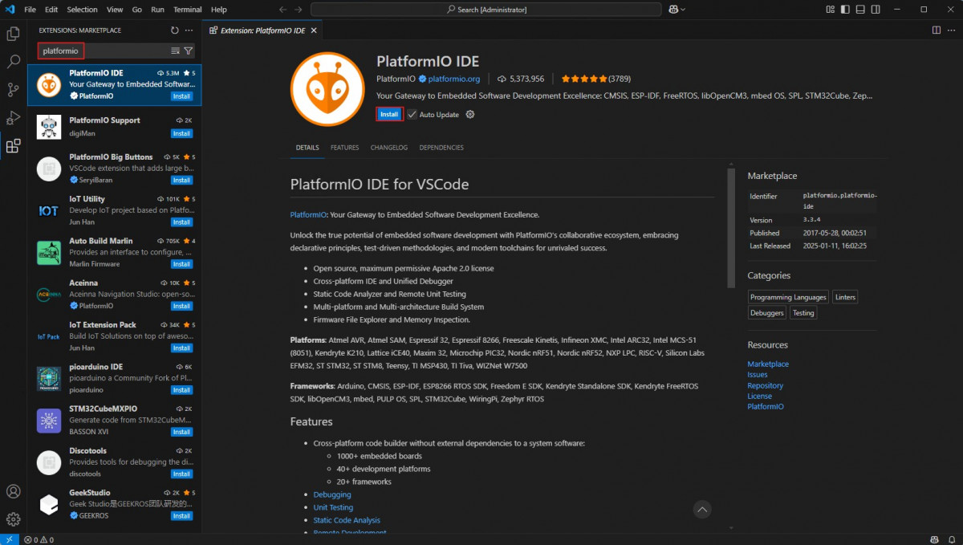
Task: Open the Repository resource link
Action: click(x=765, y=385)
